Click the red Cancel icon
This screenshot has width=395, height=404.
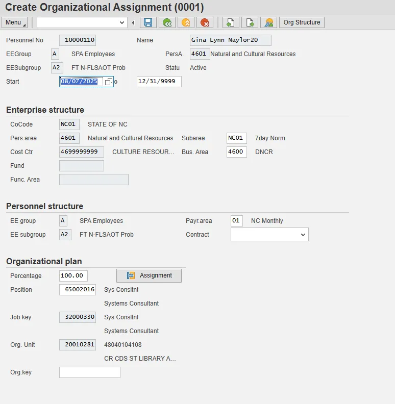point(205,22)
